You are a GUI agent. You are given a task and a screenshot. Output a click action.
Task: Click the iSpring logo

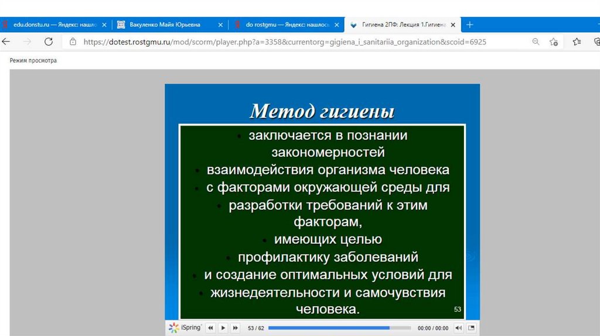coord(185,328)
